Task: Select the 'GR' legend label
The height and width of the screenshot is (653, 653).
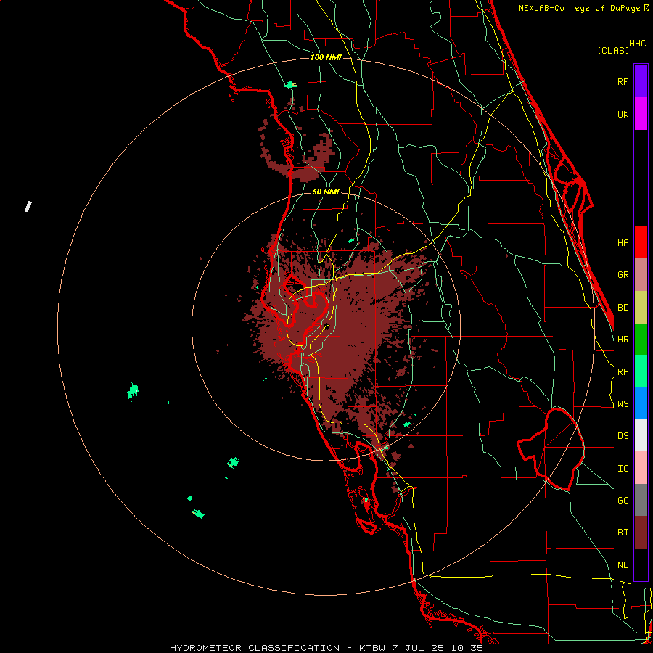Action: pos(623,275)
